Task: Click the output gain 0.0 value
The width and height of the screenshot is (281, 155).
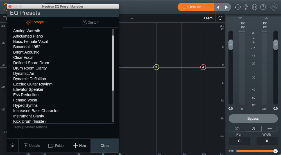Action: [x=275, y=108]
